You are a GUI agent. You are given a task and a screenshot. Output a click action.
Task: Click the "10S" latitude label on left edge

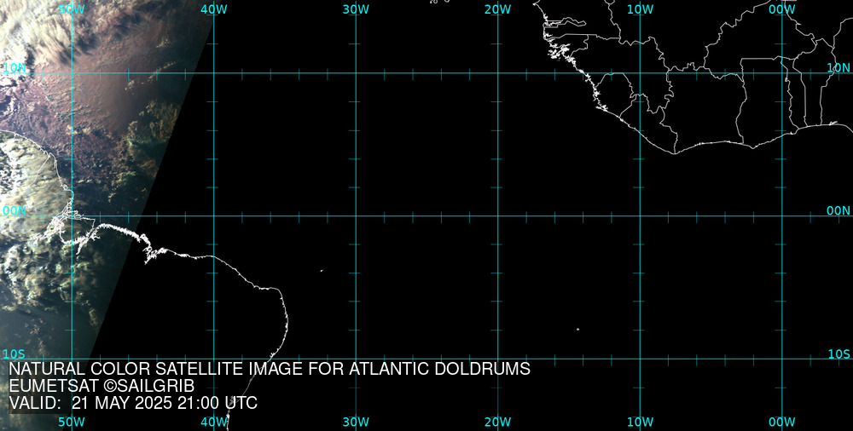click(15, 354)
